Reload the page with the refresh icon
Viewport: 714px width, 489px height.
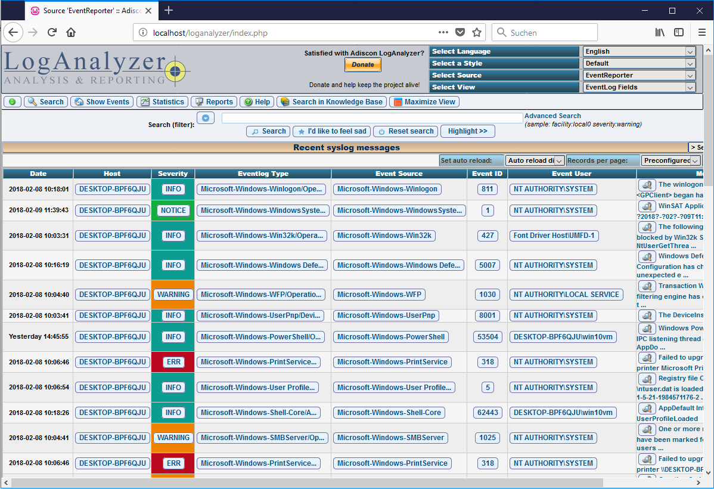click(x=52, y=32)
